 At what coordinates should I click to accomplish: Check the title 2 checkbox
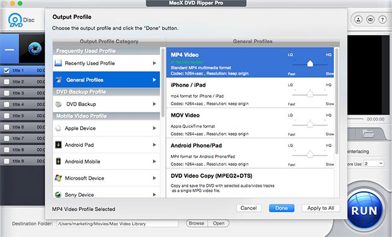pos(7,82)
